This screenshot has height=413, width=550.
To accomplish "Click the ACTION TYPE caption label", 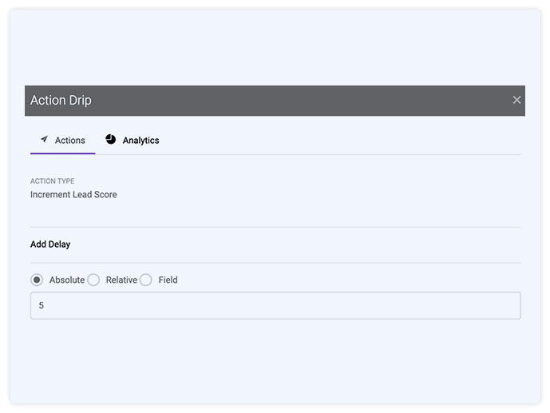I will point(53,181).
